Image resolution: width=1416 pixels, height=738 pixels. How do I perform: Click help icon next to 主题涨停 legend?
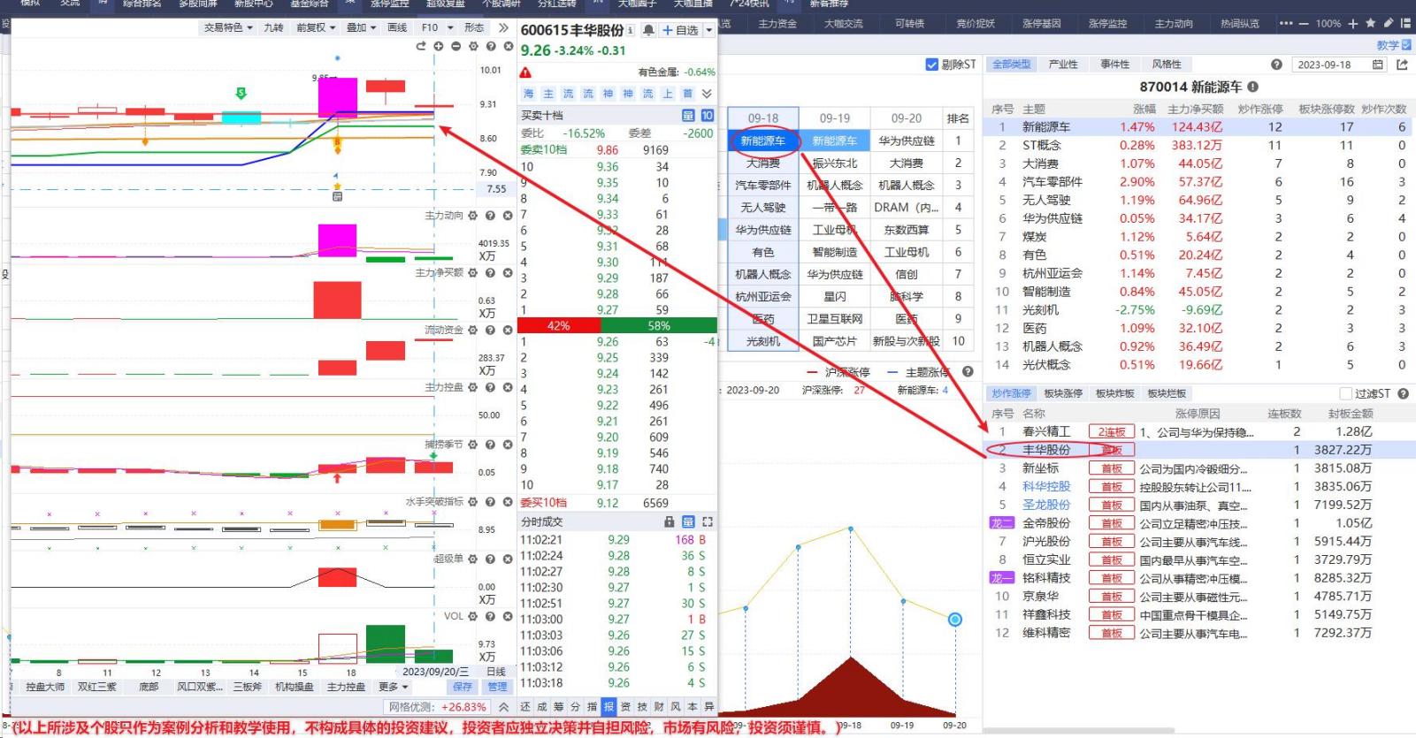click(968, 372)
